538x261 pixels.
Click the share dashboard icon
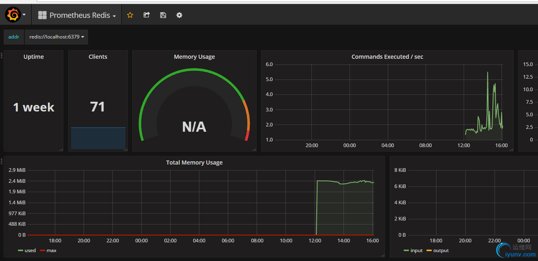click(x=147, y=15)
